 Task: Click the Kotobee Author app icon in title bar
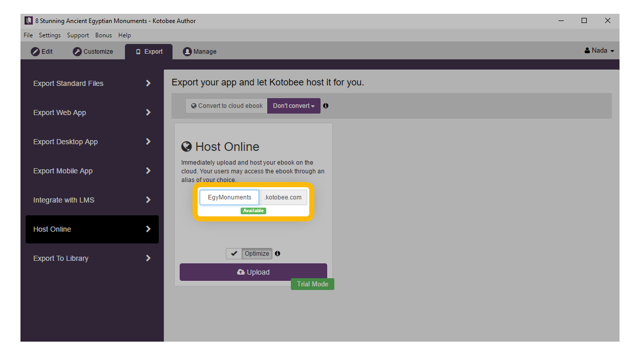(x=29, y=21)
